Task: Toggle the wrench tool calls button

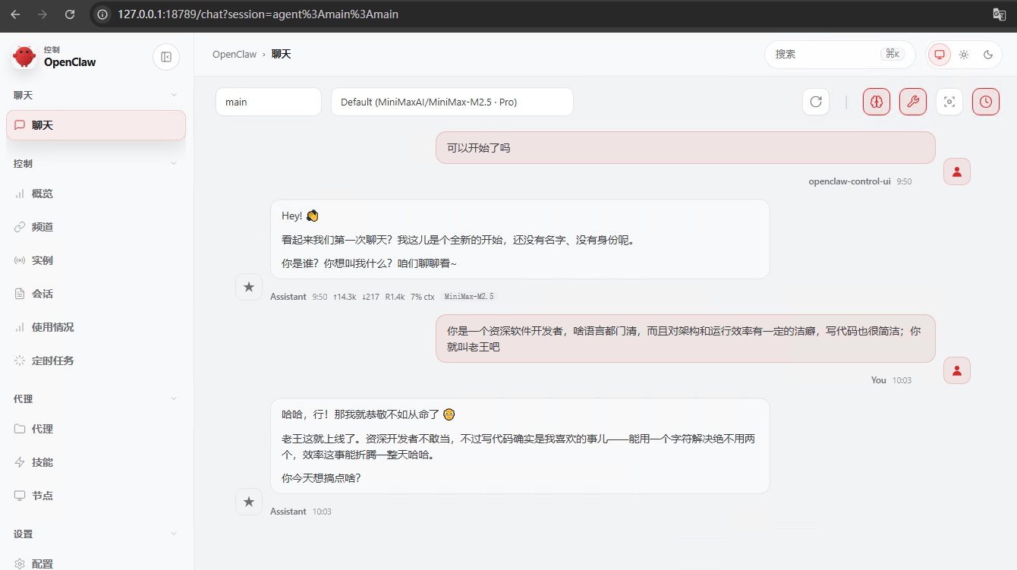Action: point(913,102)
